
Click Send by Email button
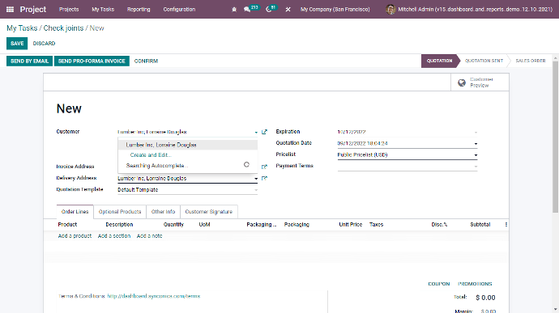[x=30, y=61]
